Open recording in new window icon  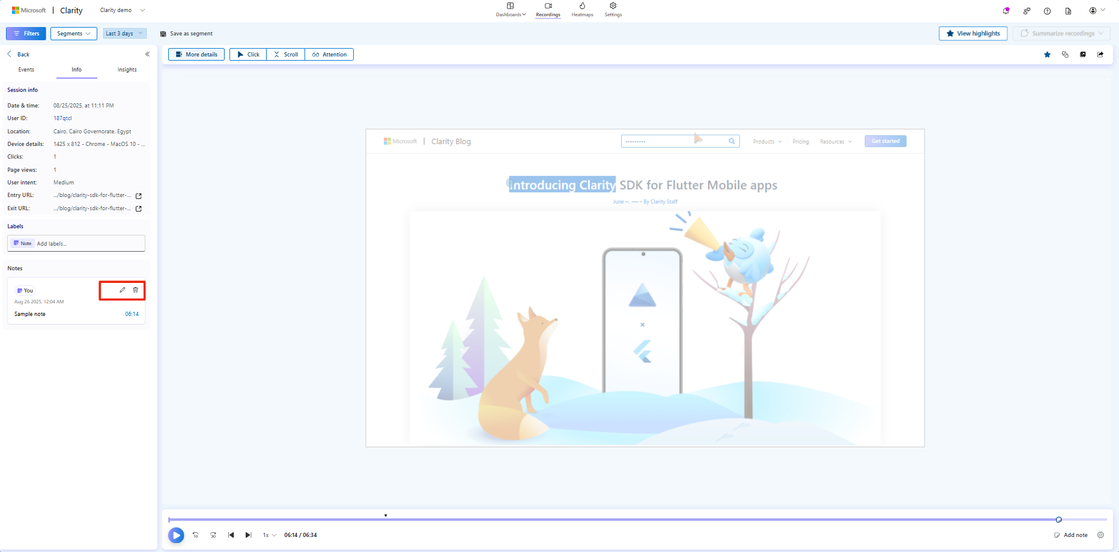[x=1083, y=55]
